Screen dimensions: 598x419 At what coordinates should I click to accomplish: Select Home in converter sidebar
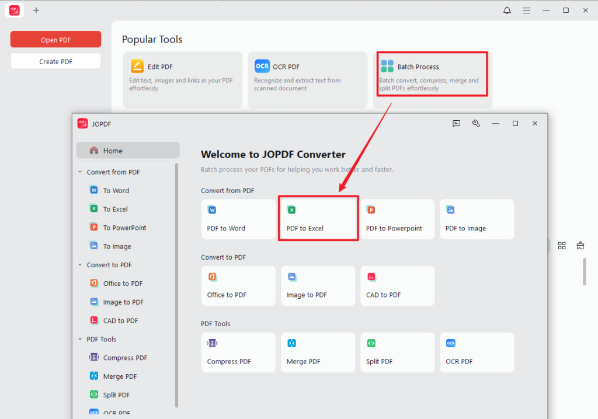point(128,151)
